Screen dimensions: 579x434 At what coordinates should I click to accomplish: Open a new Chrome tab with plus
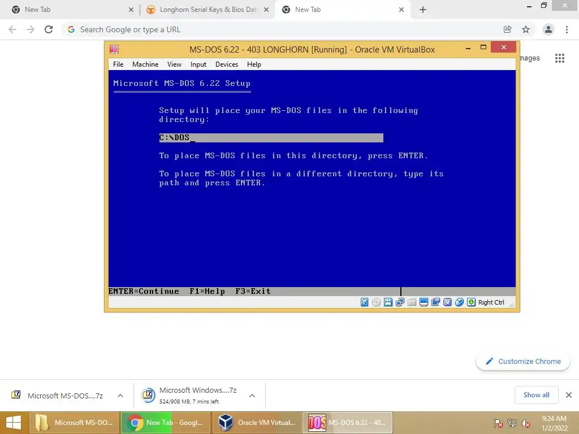click(423, 10)
